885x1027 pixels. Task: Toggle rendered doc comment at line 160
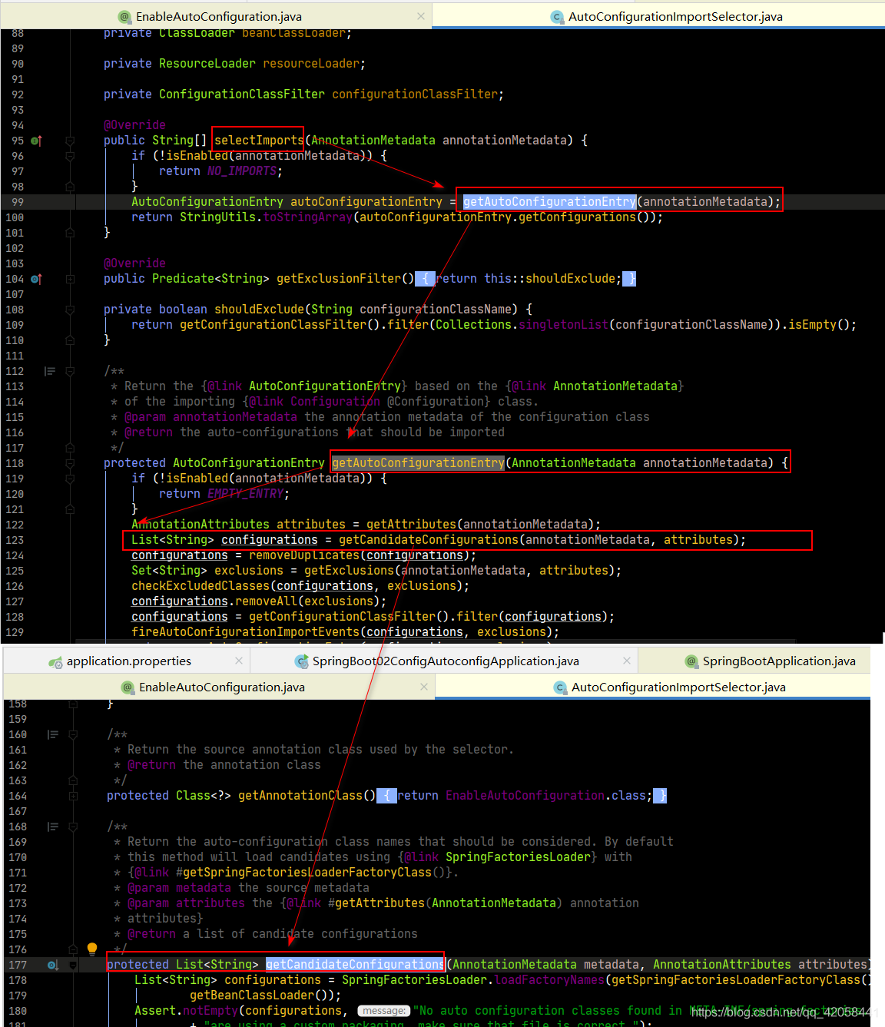52,734
